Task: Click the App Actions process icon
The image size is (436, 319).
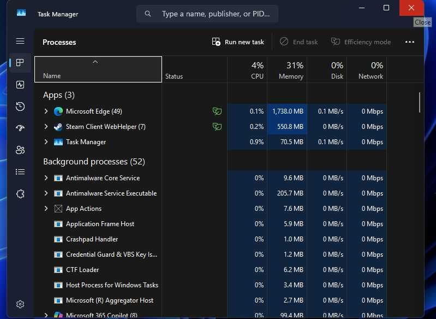Action: coord(58,209)
